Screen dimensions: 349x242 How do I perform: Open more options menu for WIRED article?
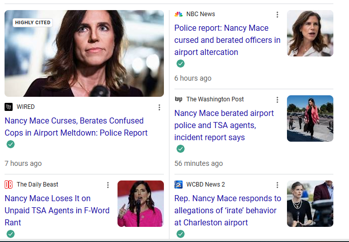[159, 107]
